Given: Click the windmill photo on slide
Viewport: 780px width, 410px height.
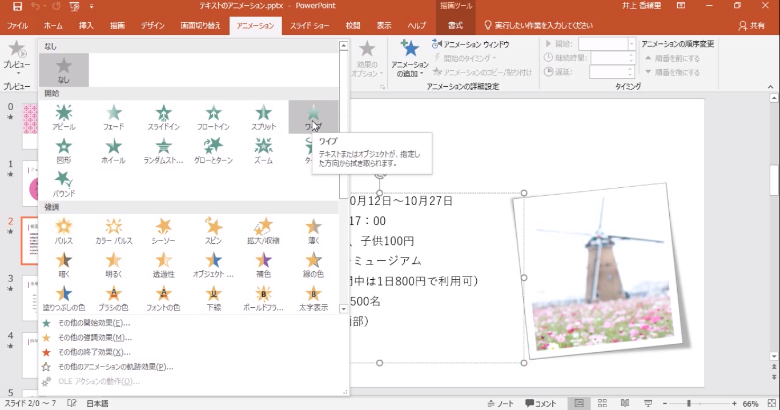Looking at the screenshot, I should 601,272.
